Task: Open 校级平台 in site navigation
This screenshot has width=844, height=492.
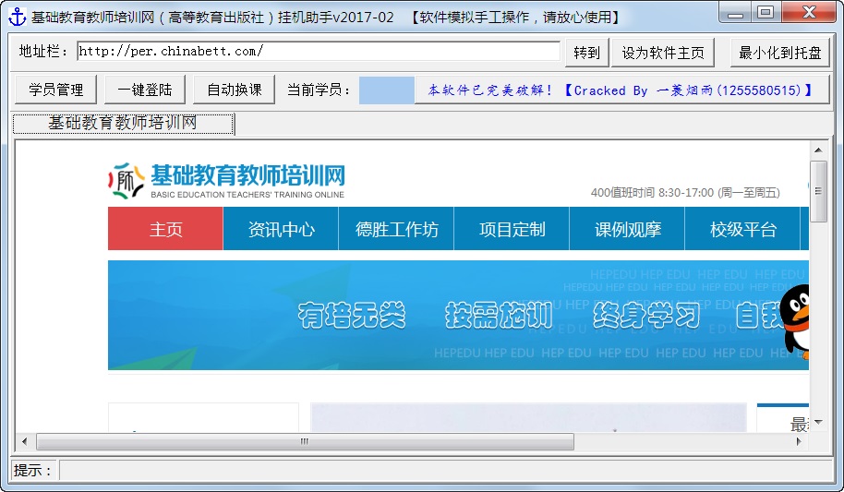Action: coord(742,229)
